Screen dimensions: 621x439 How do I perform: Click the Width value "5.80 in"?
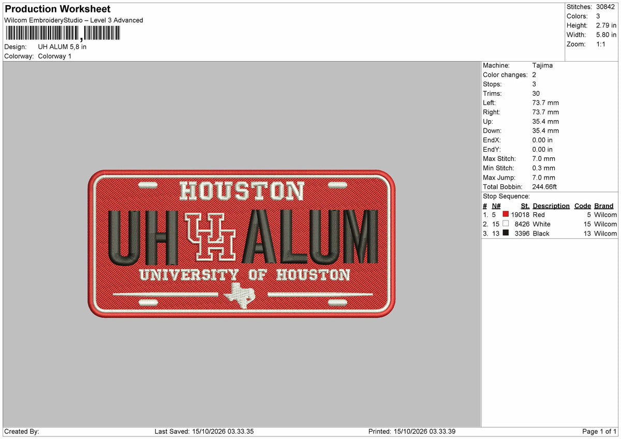pos(606,35)
